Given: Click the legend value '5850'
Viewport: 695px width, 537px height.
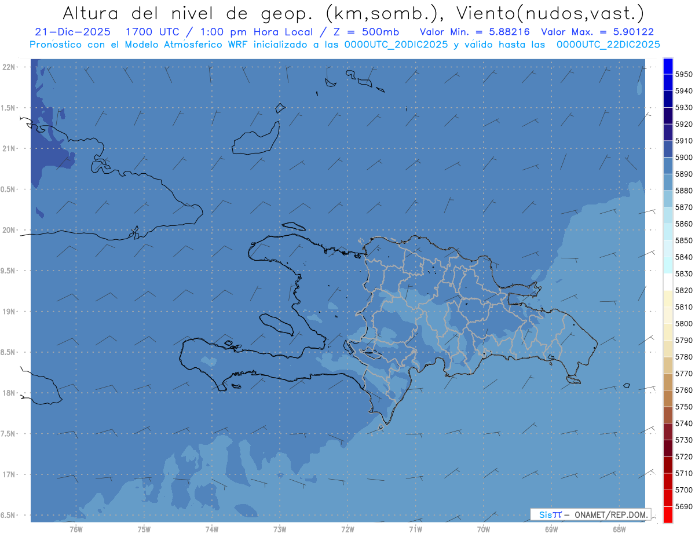Looking at the screenshot, I should [683, 240].
